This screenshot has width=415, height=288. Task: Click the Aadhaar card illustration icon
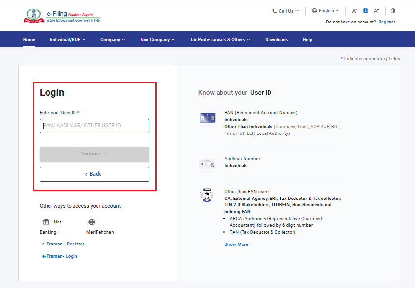[207, 164]
